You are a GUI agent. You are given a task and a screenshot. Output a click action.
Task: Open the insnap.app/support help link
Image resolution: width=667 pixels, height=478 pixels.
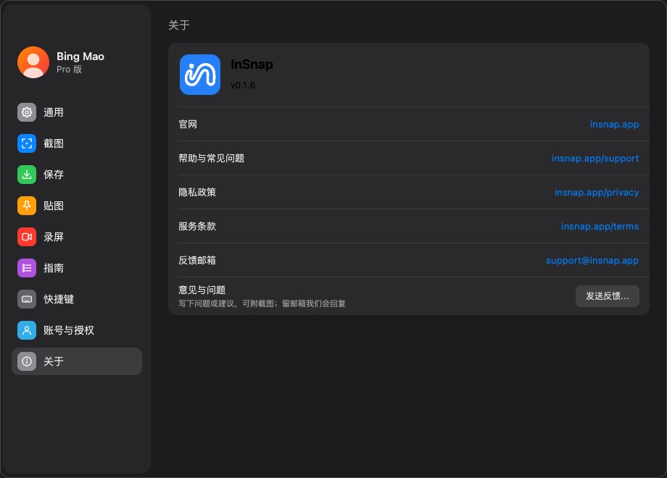pos(595,158)
